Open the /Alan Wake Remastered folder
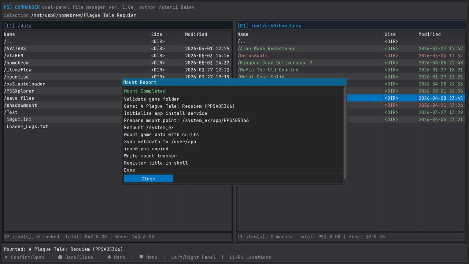 coord(351,48)
